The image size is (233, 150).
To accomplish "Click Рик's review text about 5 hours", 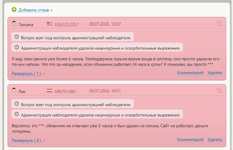I will (x=110, y=128).
